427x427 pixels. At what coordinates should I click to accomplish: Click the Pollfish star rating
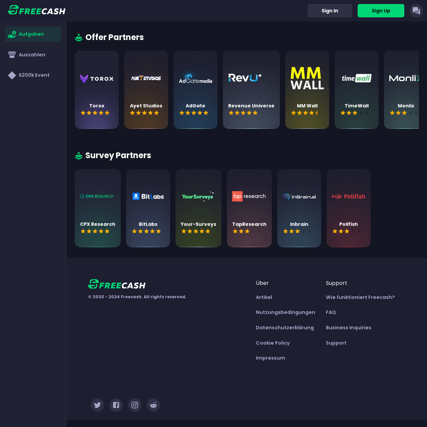(347, 231)
